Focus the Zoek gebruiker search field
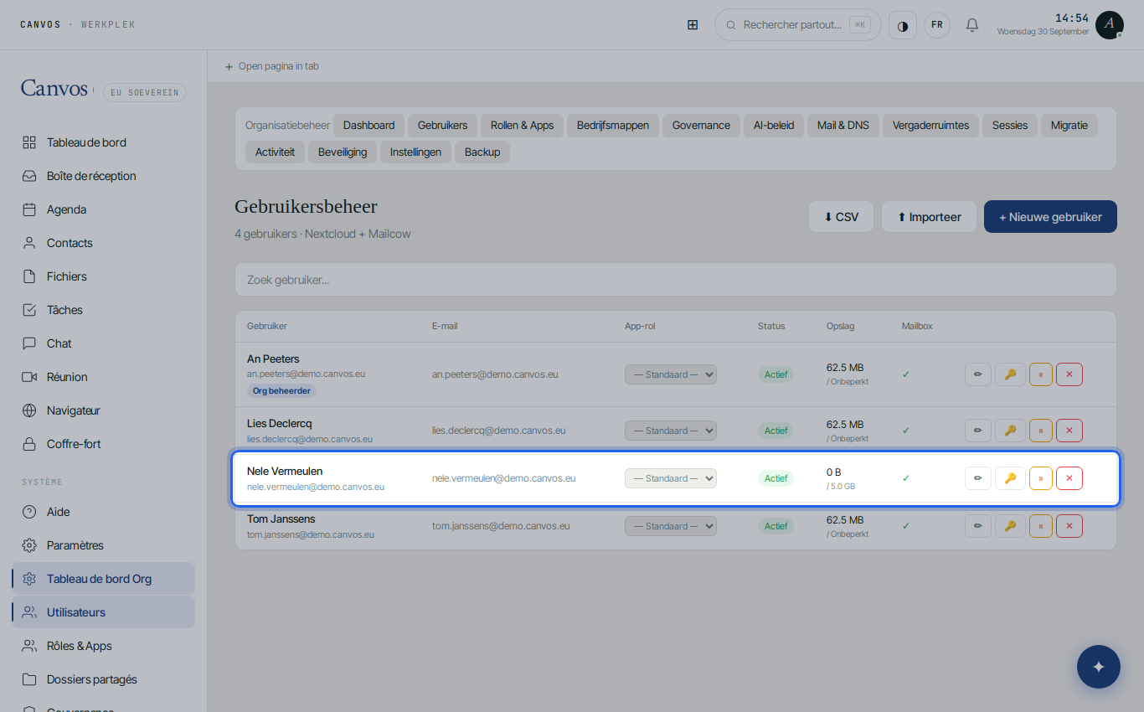 (x=675, y=280)
